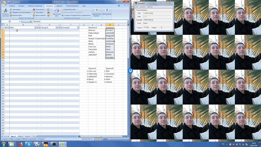Screen dimensions: 261x147
Task: Open Text (Текстовые) functions dropdown
Action: [x=38, y=12]
